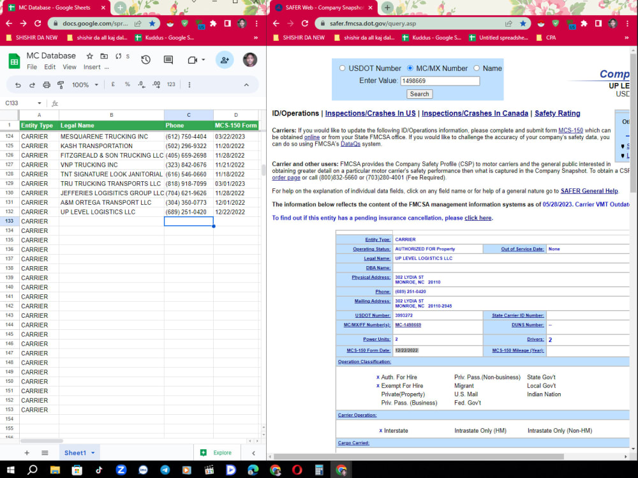638x478 pixels.
Task: Select MC/MX Number radio button
Action: pos(410,68)
